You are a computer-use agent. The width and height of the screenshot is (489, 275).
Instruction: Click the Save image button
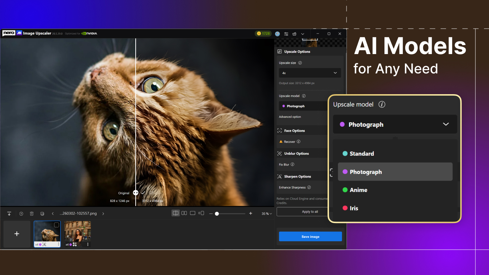[x=310, y=237]
